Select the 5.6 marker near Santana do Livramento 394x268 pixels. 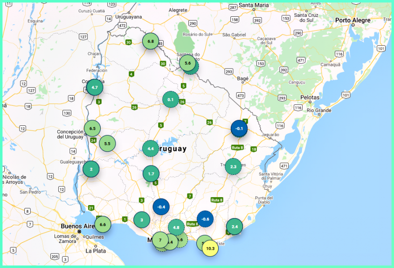188,63
